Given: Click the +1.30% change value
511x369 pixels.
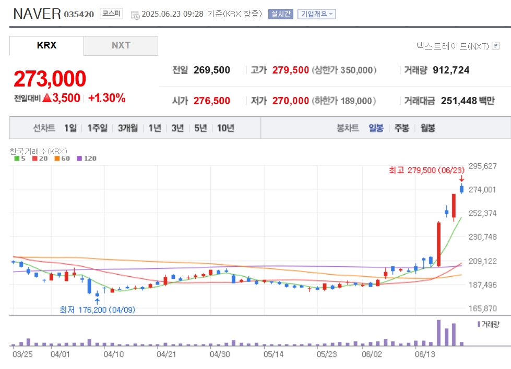Looking at the screenshot, I should click(107, 97).
